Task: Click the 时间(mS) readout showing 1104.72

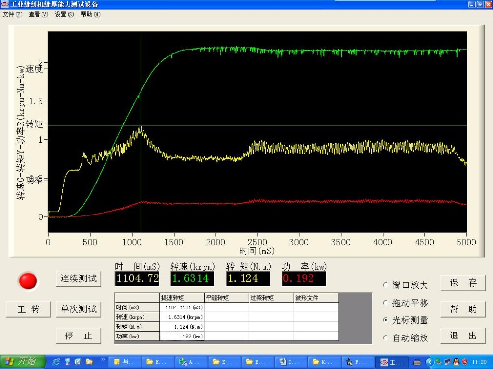Action: click(137, 278)
